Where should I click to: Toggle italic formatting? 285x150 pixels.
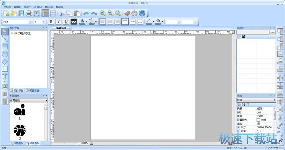pyautogui.click(x=59, y=22)
